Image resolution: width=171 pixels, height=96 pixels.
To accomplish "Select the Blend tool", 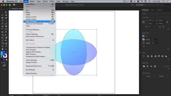I will [x=6, y=41].
